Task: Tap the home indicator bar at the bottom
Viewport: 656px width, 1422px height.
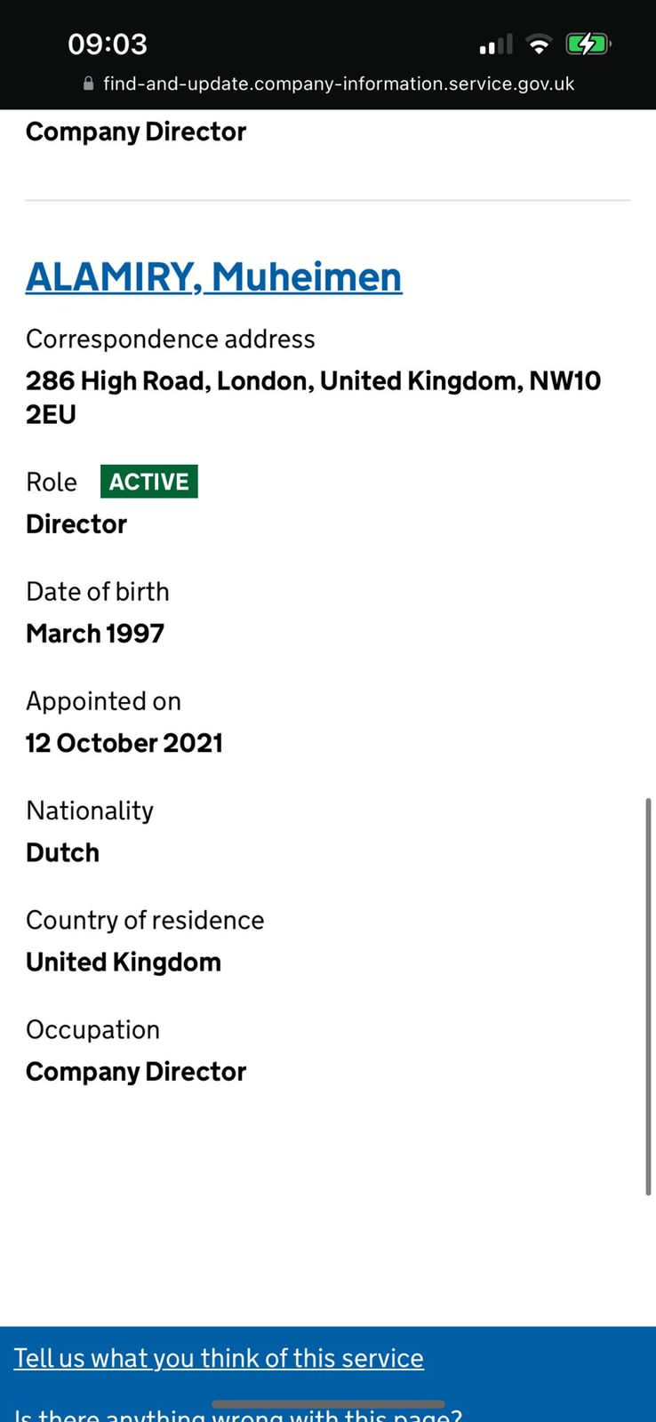Action: tap(328, 1404)
